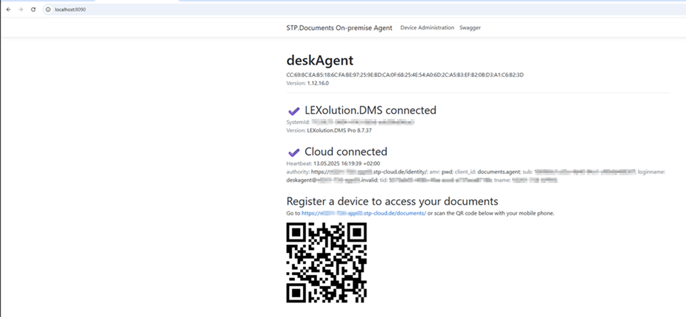
Task: Click the browser forward arrow
Action: (x=21, y=10)
